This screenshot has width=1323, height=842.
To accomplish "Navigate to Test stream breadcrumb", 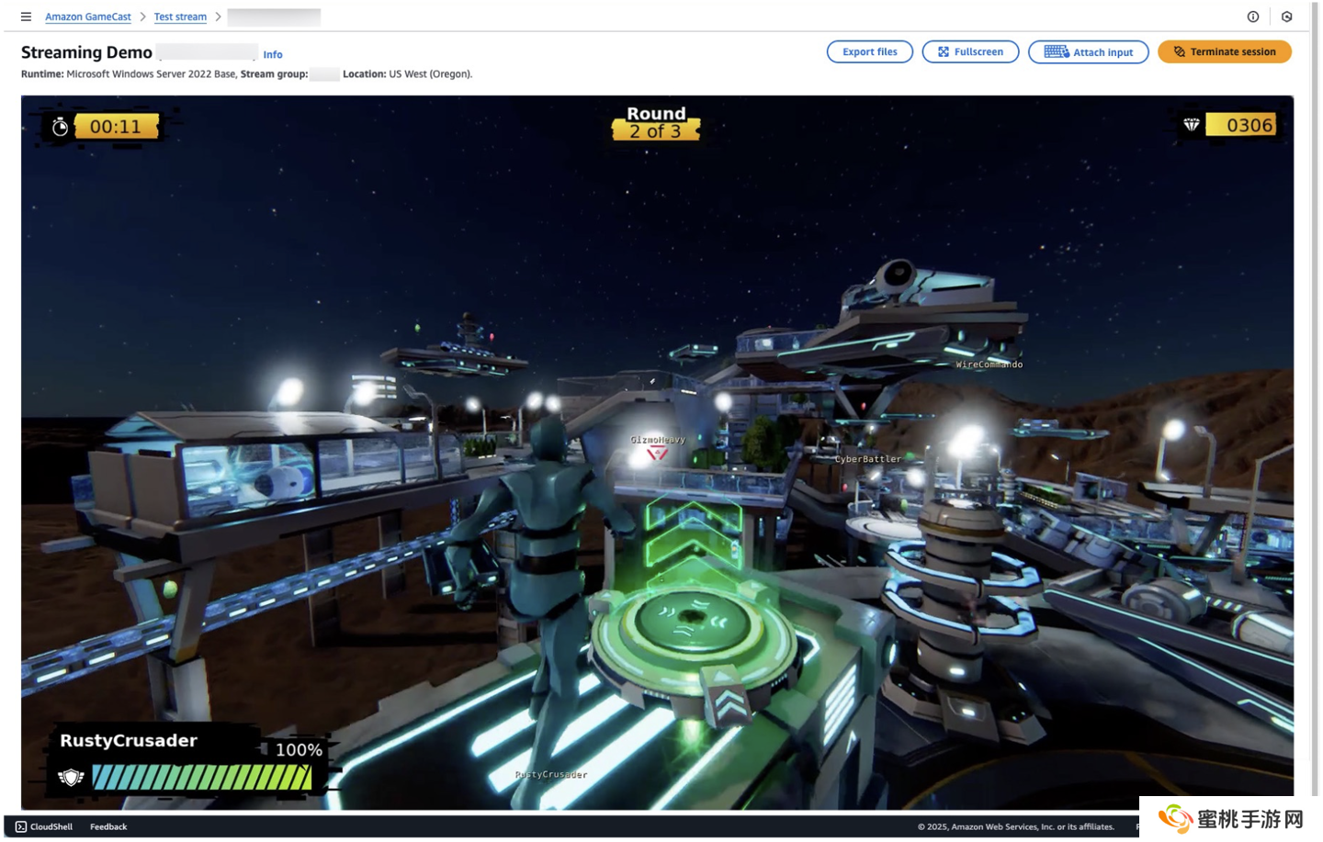I will point(180,17).
